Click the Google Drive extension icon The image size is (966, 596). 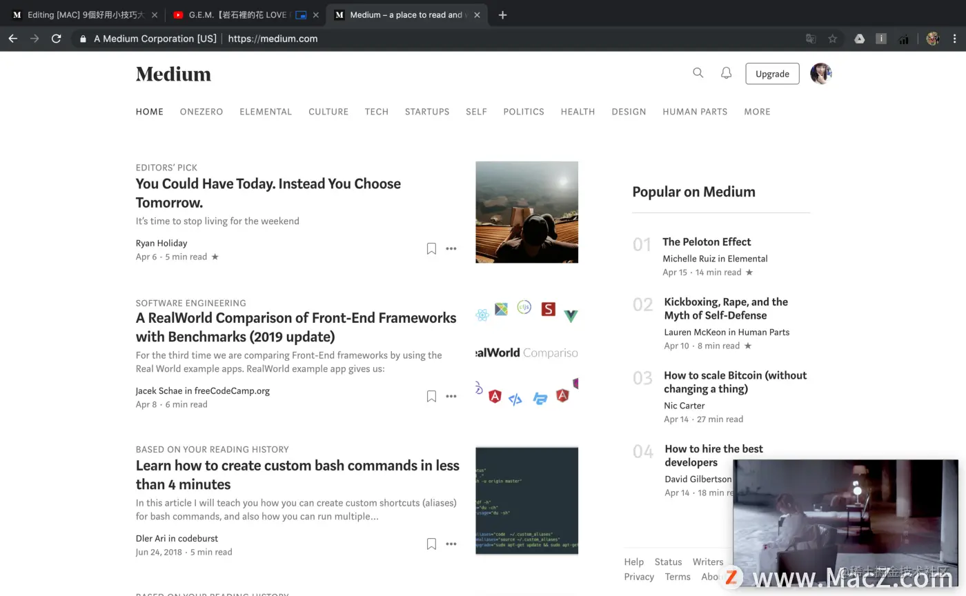859,39
